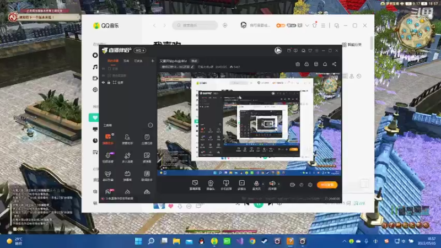Screen dimensions: 441x248
Task: Open the QQ Music skin shirt icon
Action: [315, 25]
